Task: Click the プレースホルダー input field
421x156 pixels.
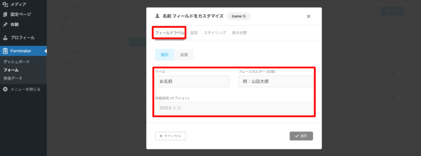Action: (x=276, y=81)
